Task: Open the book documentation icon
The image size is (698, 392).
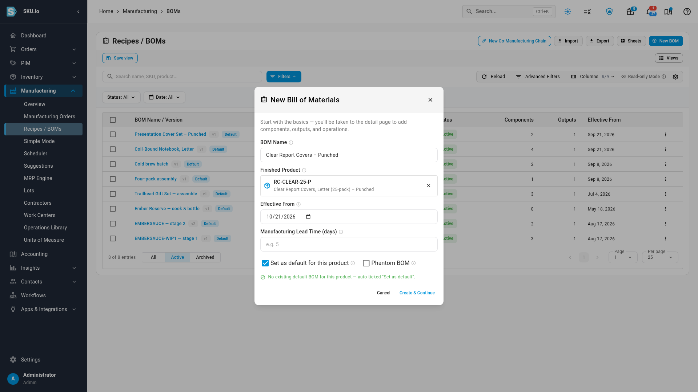Action: [668, 12]
